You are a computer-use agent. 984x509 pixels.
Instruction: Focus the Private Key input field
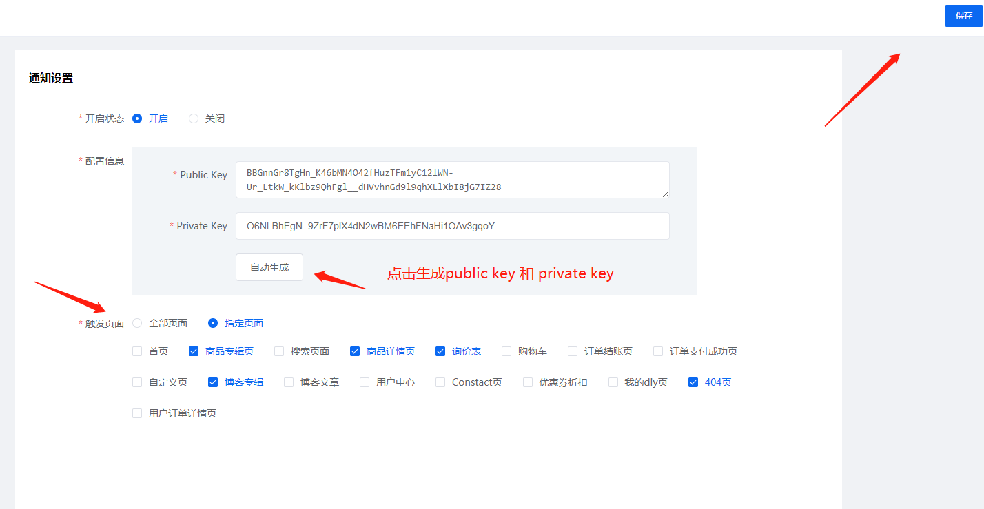(453, 226)
